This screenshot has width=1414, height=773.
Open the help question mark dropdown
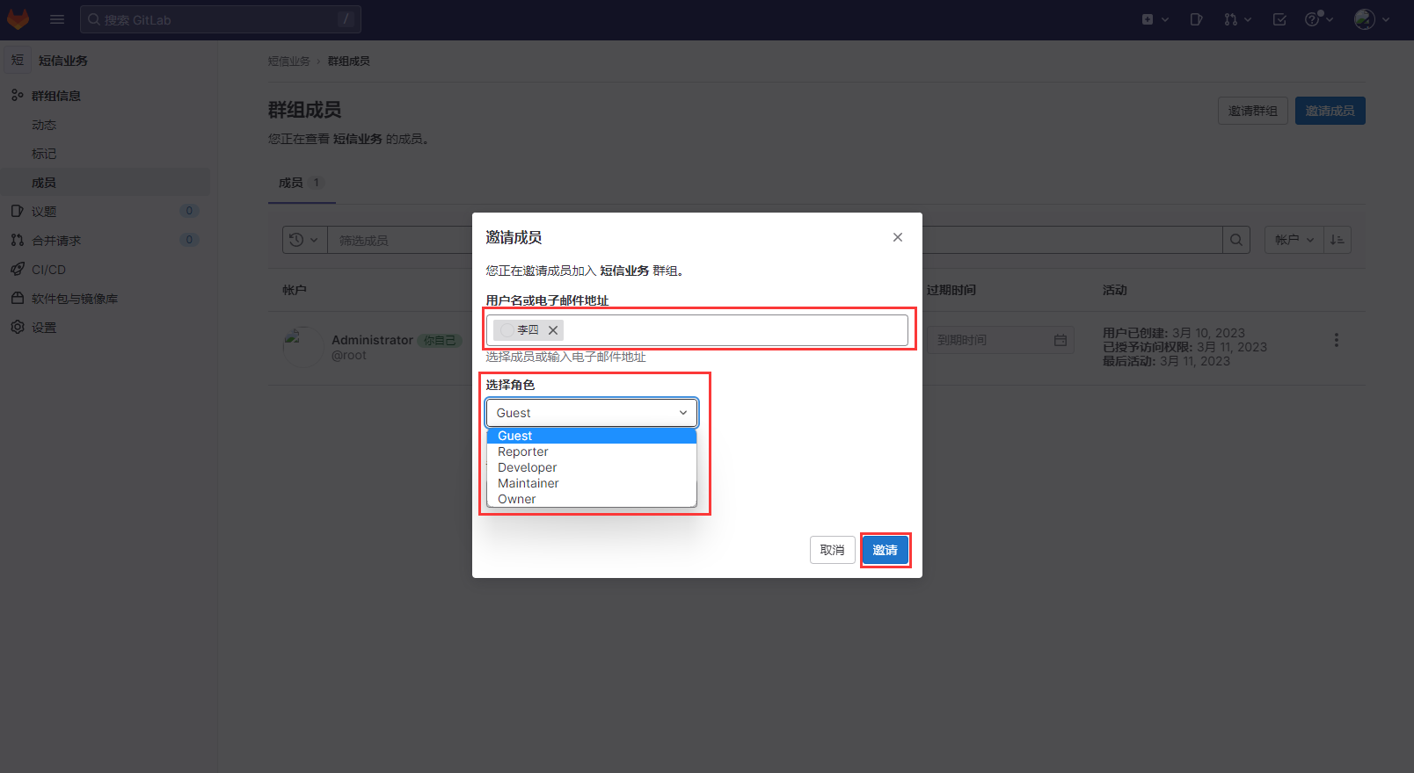click(x=1318, y=19)
